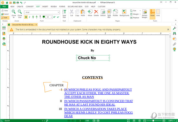Switch to Select mode

pyautogui.click(x=5, y=14)
